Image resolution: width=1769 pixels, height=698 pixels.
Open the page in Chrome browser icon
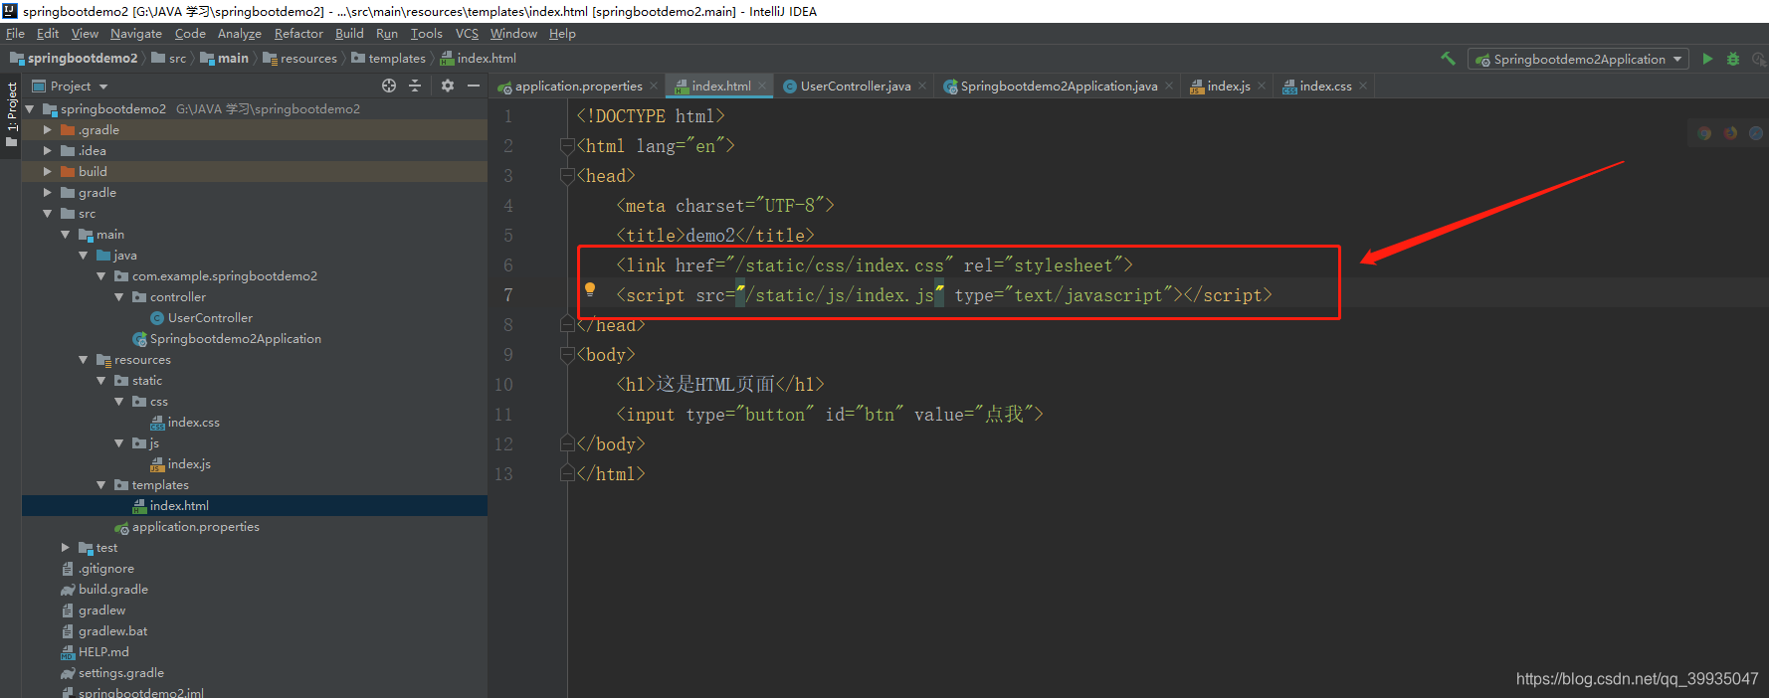click(1704, 133)
